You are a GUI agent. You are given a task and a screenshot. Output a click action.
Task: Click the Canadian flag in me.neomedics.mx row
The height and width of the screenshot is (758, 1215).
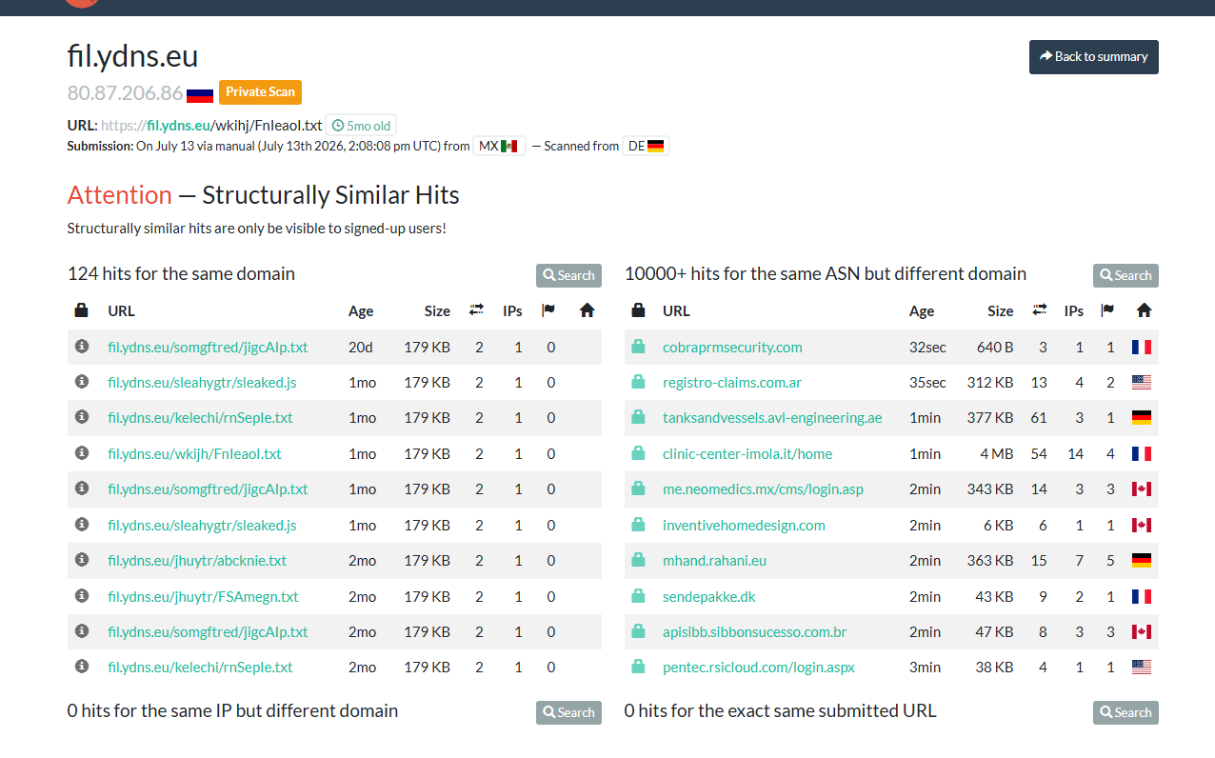coord(1142,489)
